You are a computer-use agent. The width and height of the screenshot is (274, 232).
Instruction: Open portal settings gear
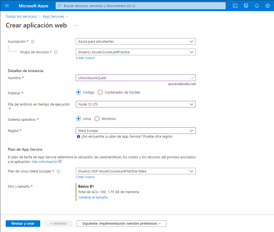tap(267, 6)
